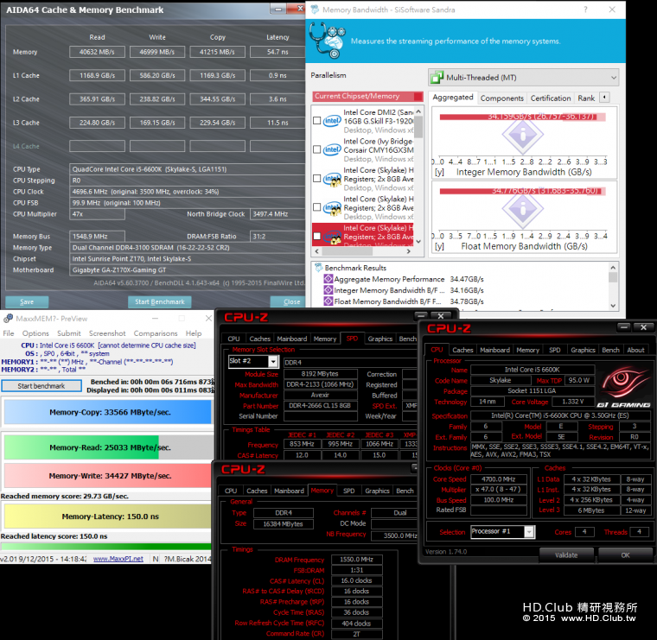Click the Memory-Read green result bar

tap(108, 447)
